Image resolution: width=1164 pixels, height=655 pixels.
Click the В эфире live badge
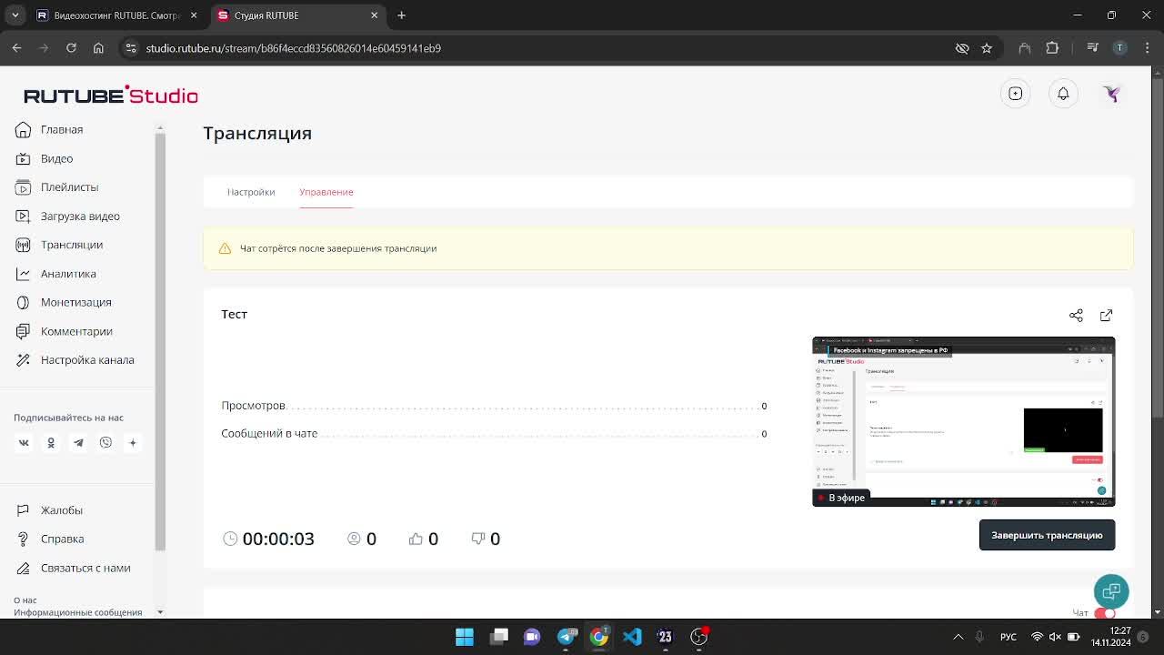(841, 498)
